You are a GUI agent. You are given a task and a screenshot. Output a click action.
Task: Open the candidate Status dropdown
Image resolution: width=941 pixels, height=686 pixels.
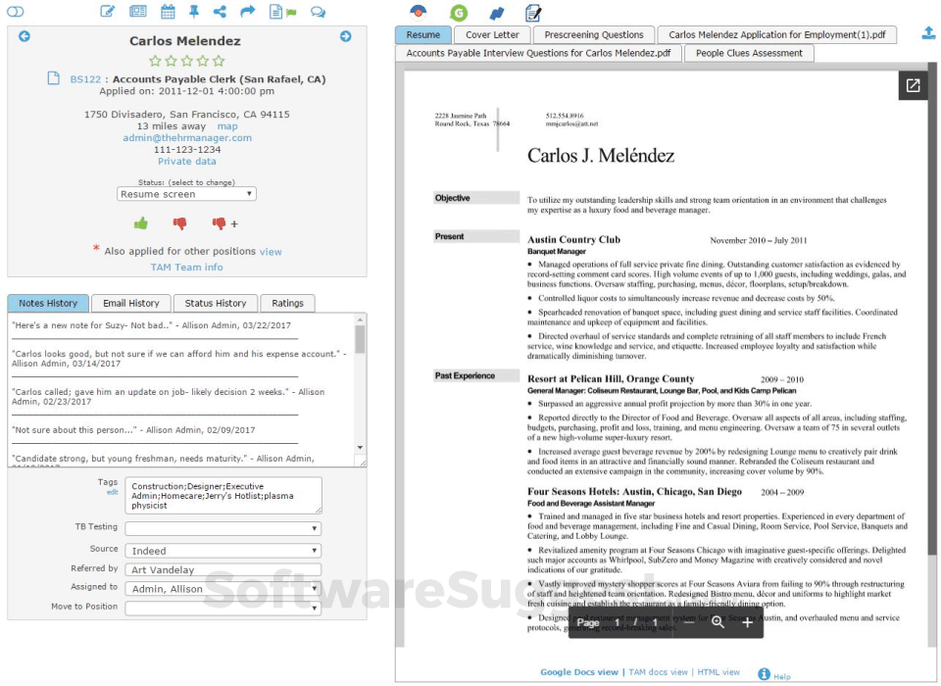[186, 193]
